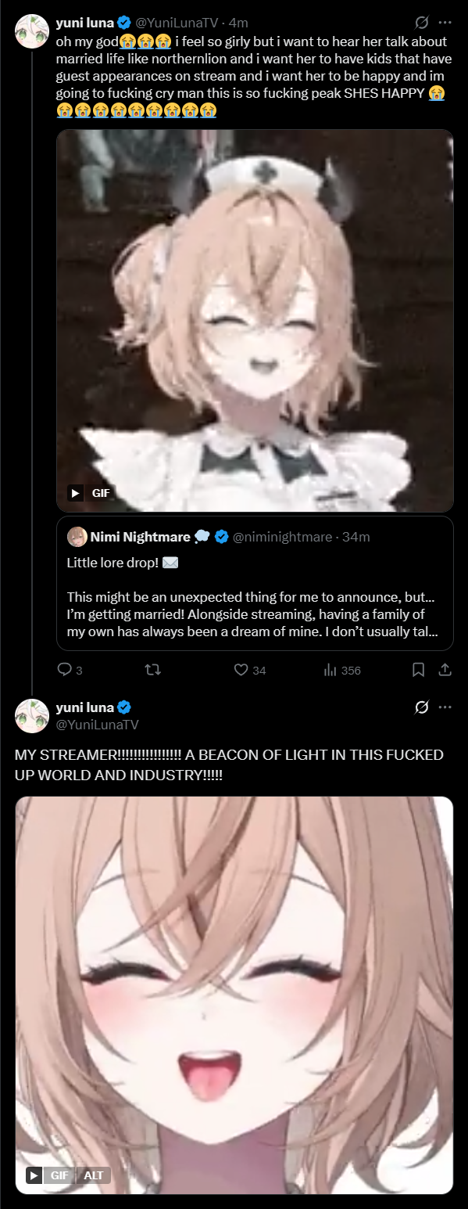Click the Grok icon on first tweet
The width and height of the screenshot is (468, 1209).
pyautogui.click(x=421, y=23)
